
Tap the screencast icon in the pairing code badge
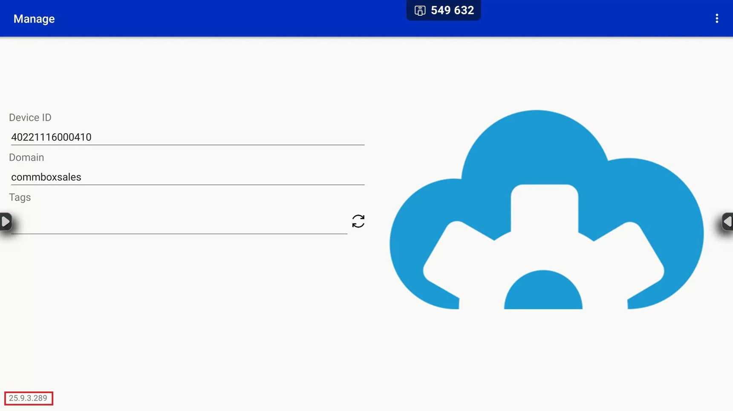420,11
